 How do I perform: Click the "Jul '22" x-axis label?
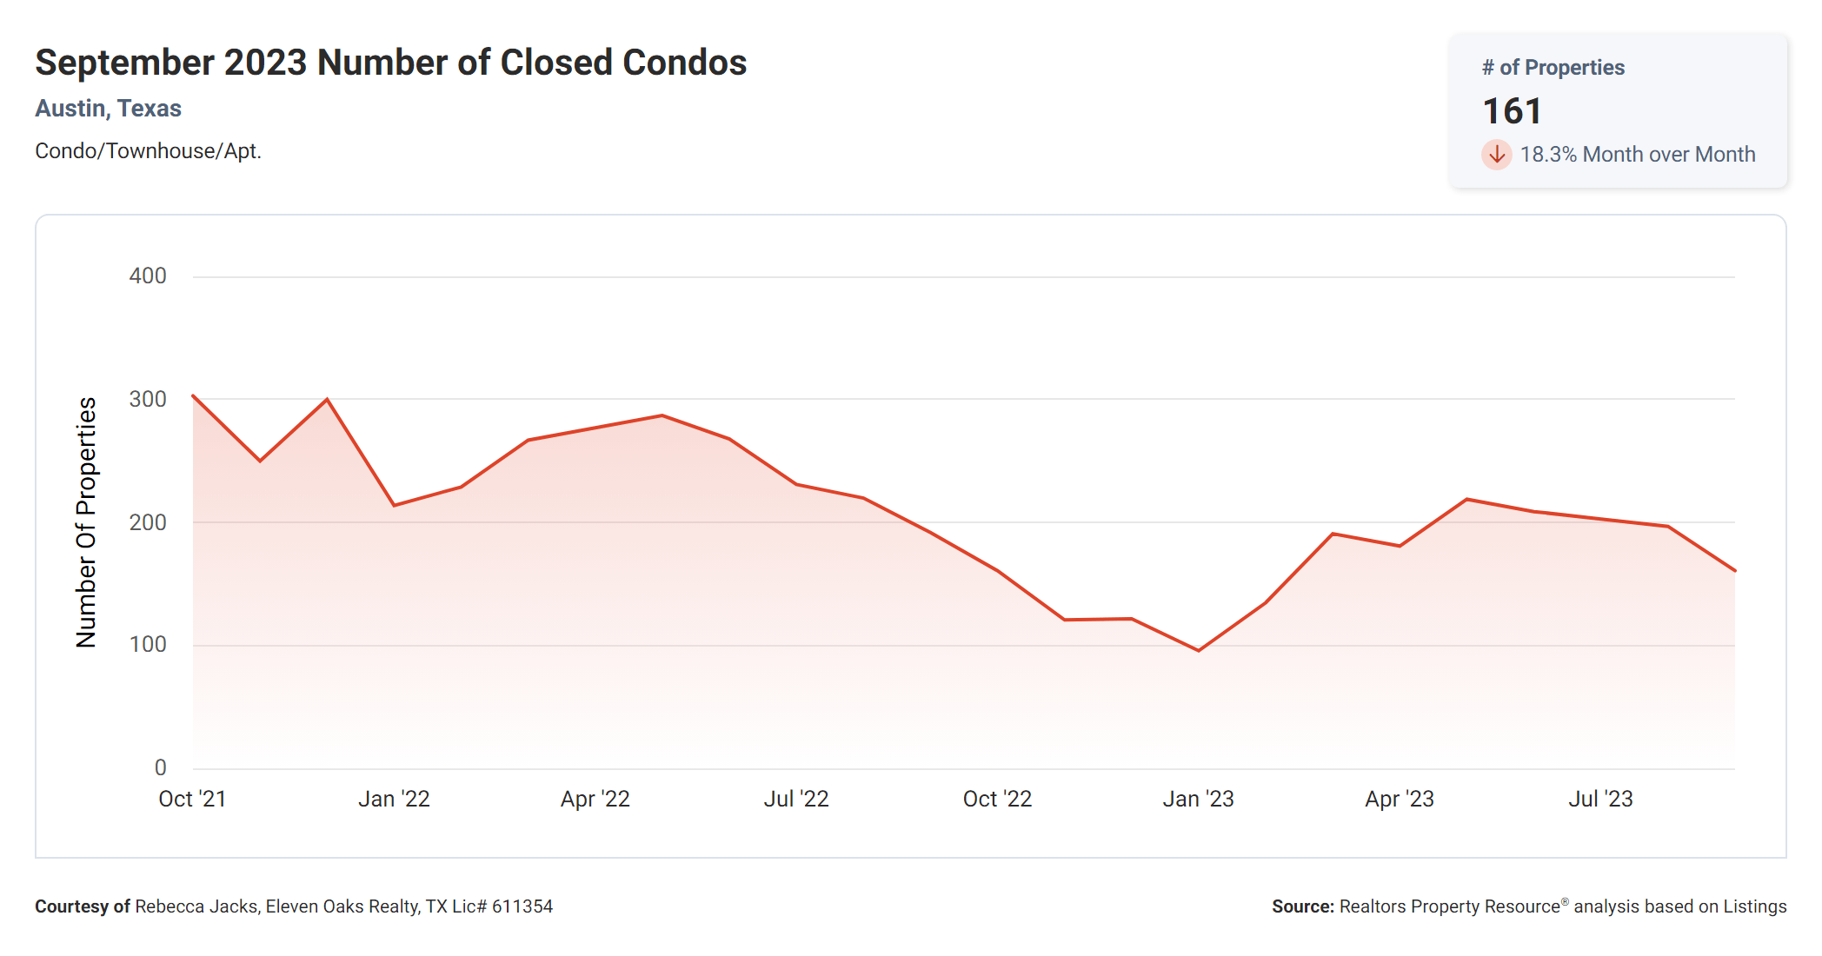796,799
